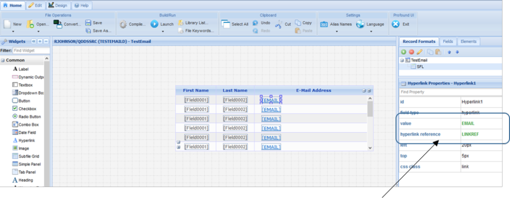The width and height of the screenshot is (510, 198).
Task: Collapse all widget groups with minus
Action: coord(46,42)
